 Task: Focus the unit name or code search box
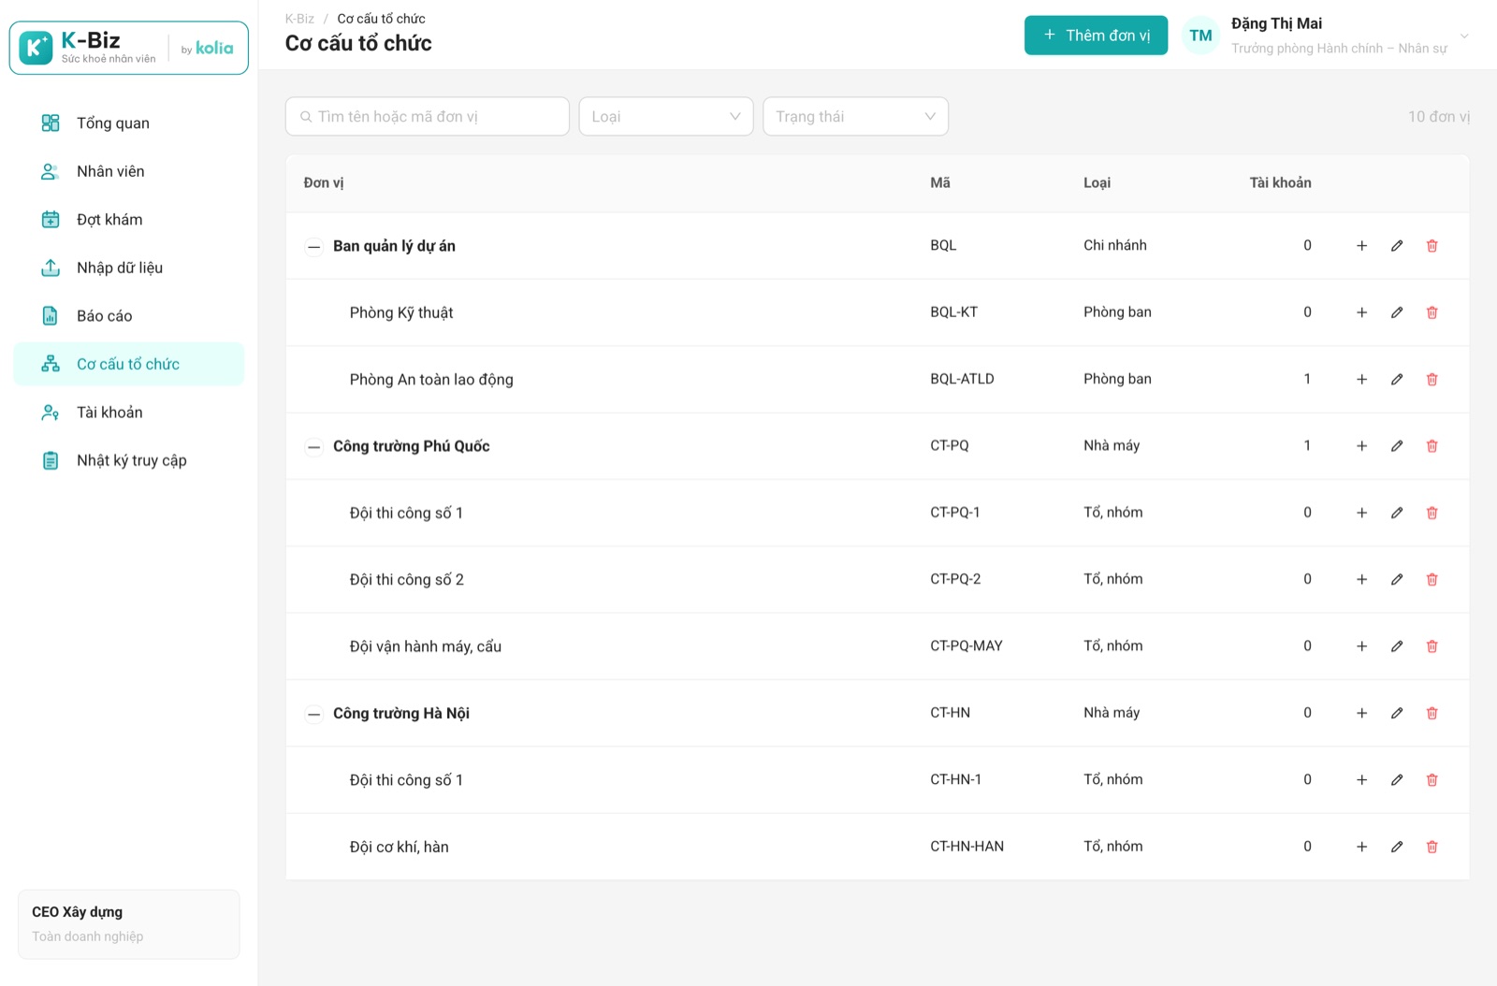tap(428, 117)
